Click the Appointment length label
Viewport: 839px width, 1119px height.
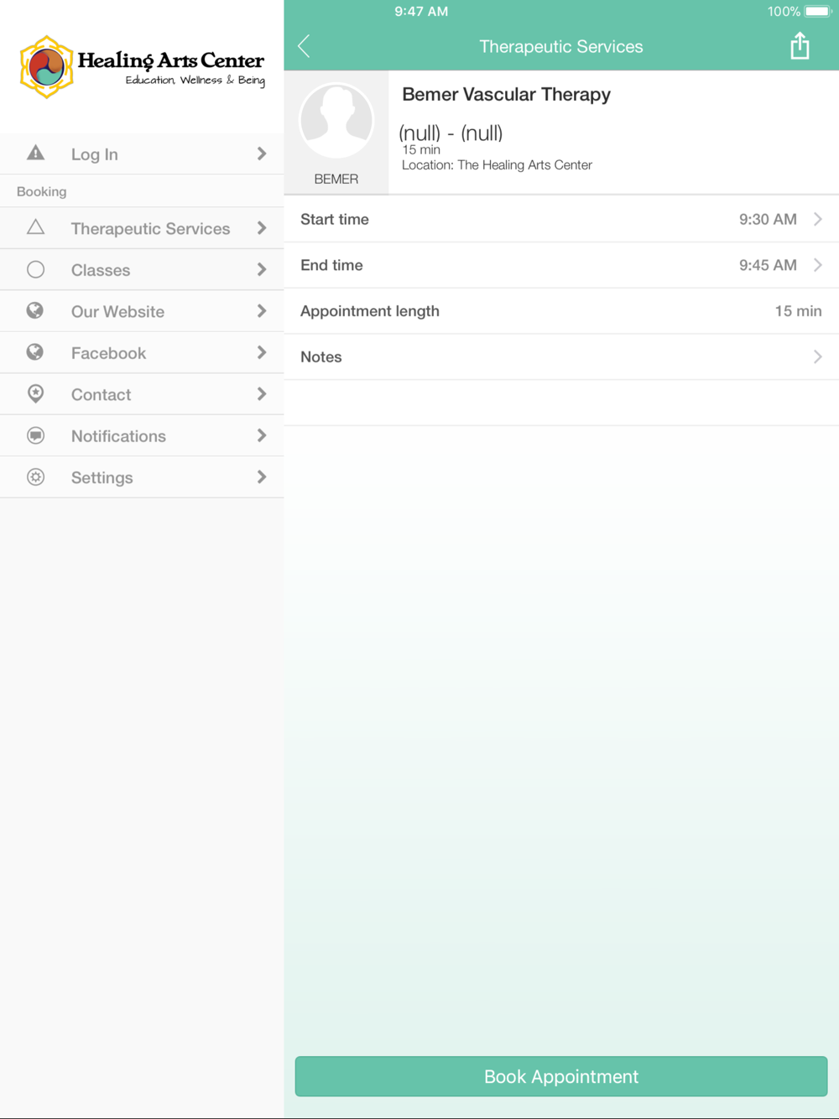370,311
